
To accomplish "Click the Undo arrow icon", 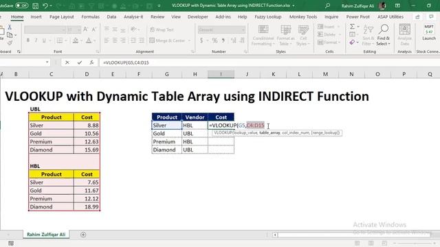I will click(45, 5).
